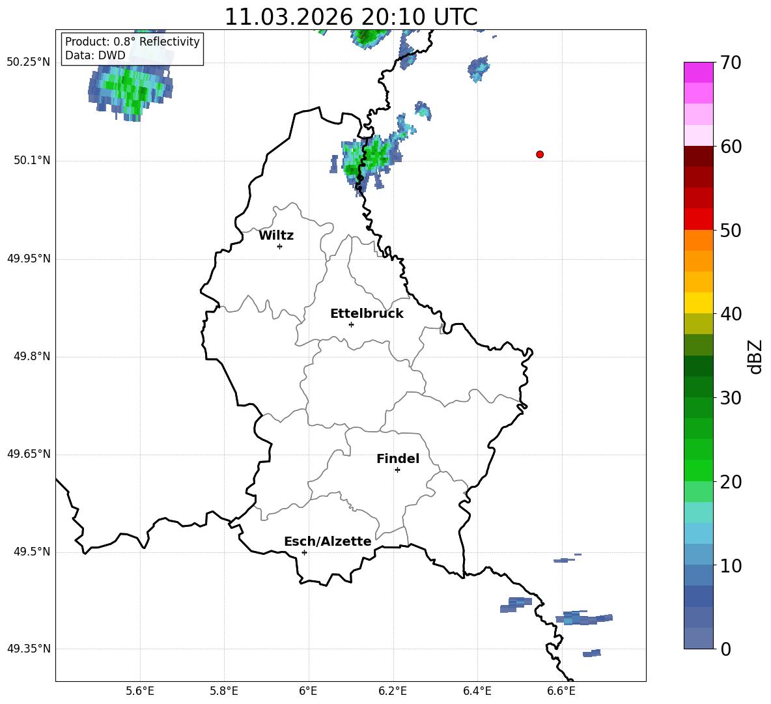Click the Wiltz city label
Viewport: 771px width, 704px height.
276,236
